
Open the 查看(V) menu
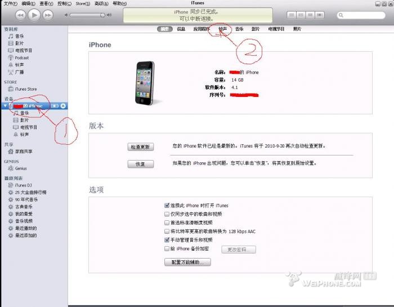pos(46,3)
